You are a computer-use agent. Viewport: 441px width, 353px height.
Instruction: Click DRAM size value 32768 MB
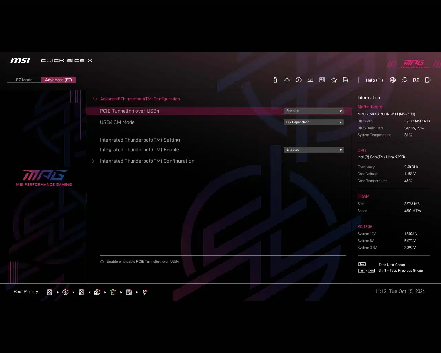(412, 204)
